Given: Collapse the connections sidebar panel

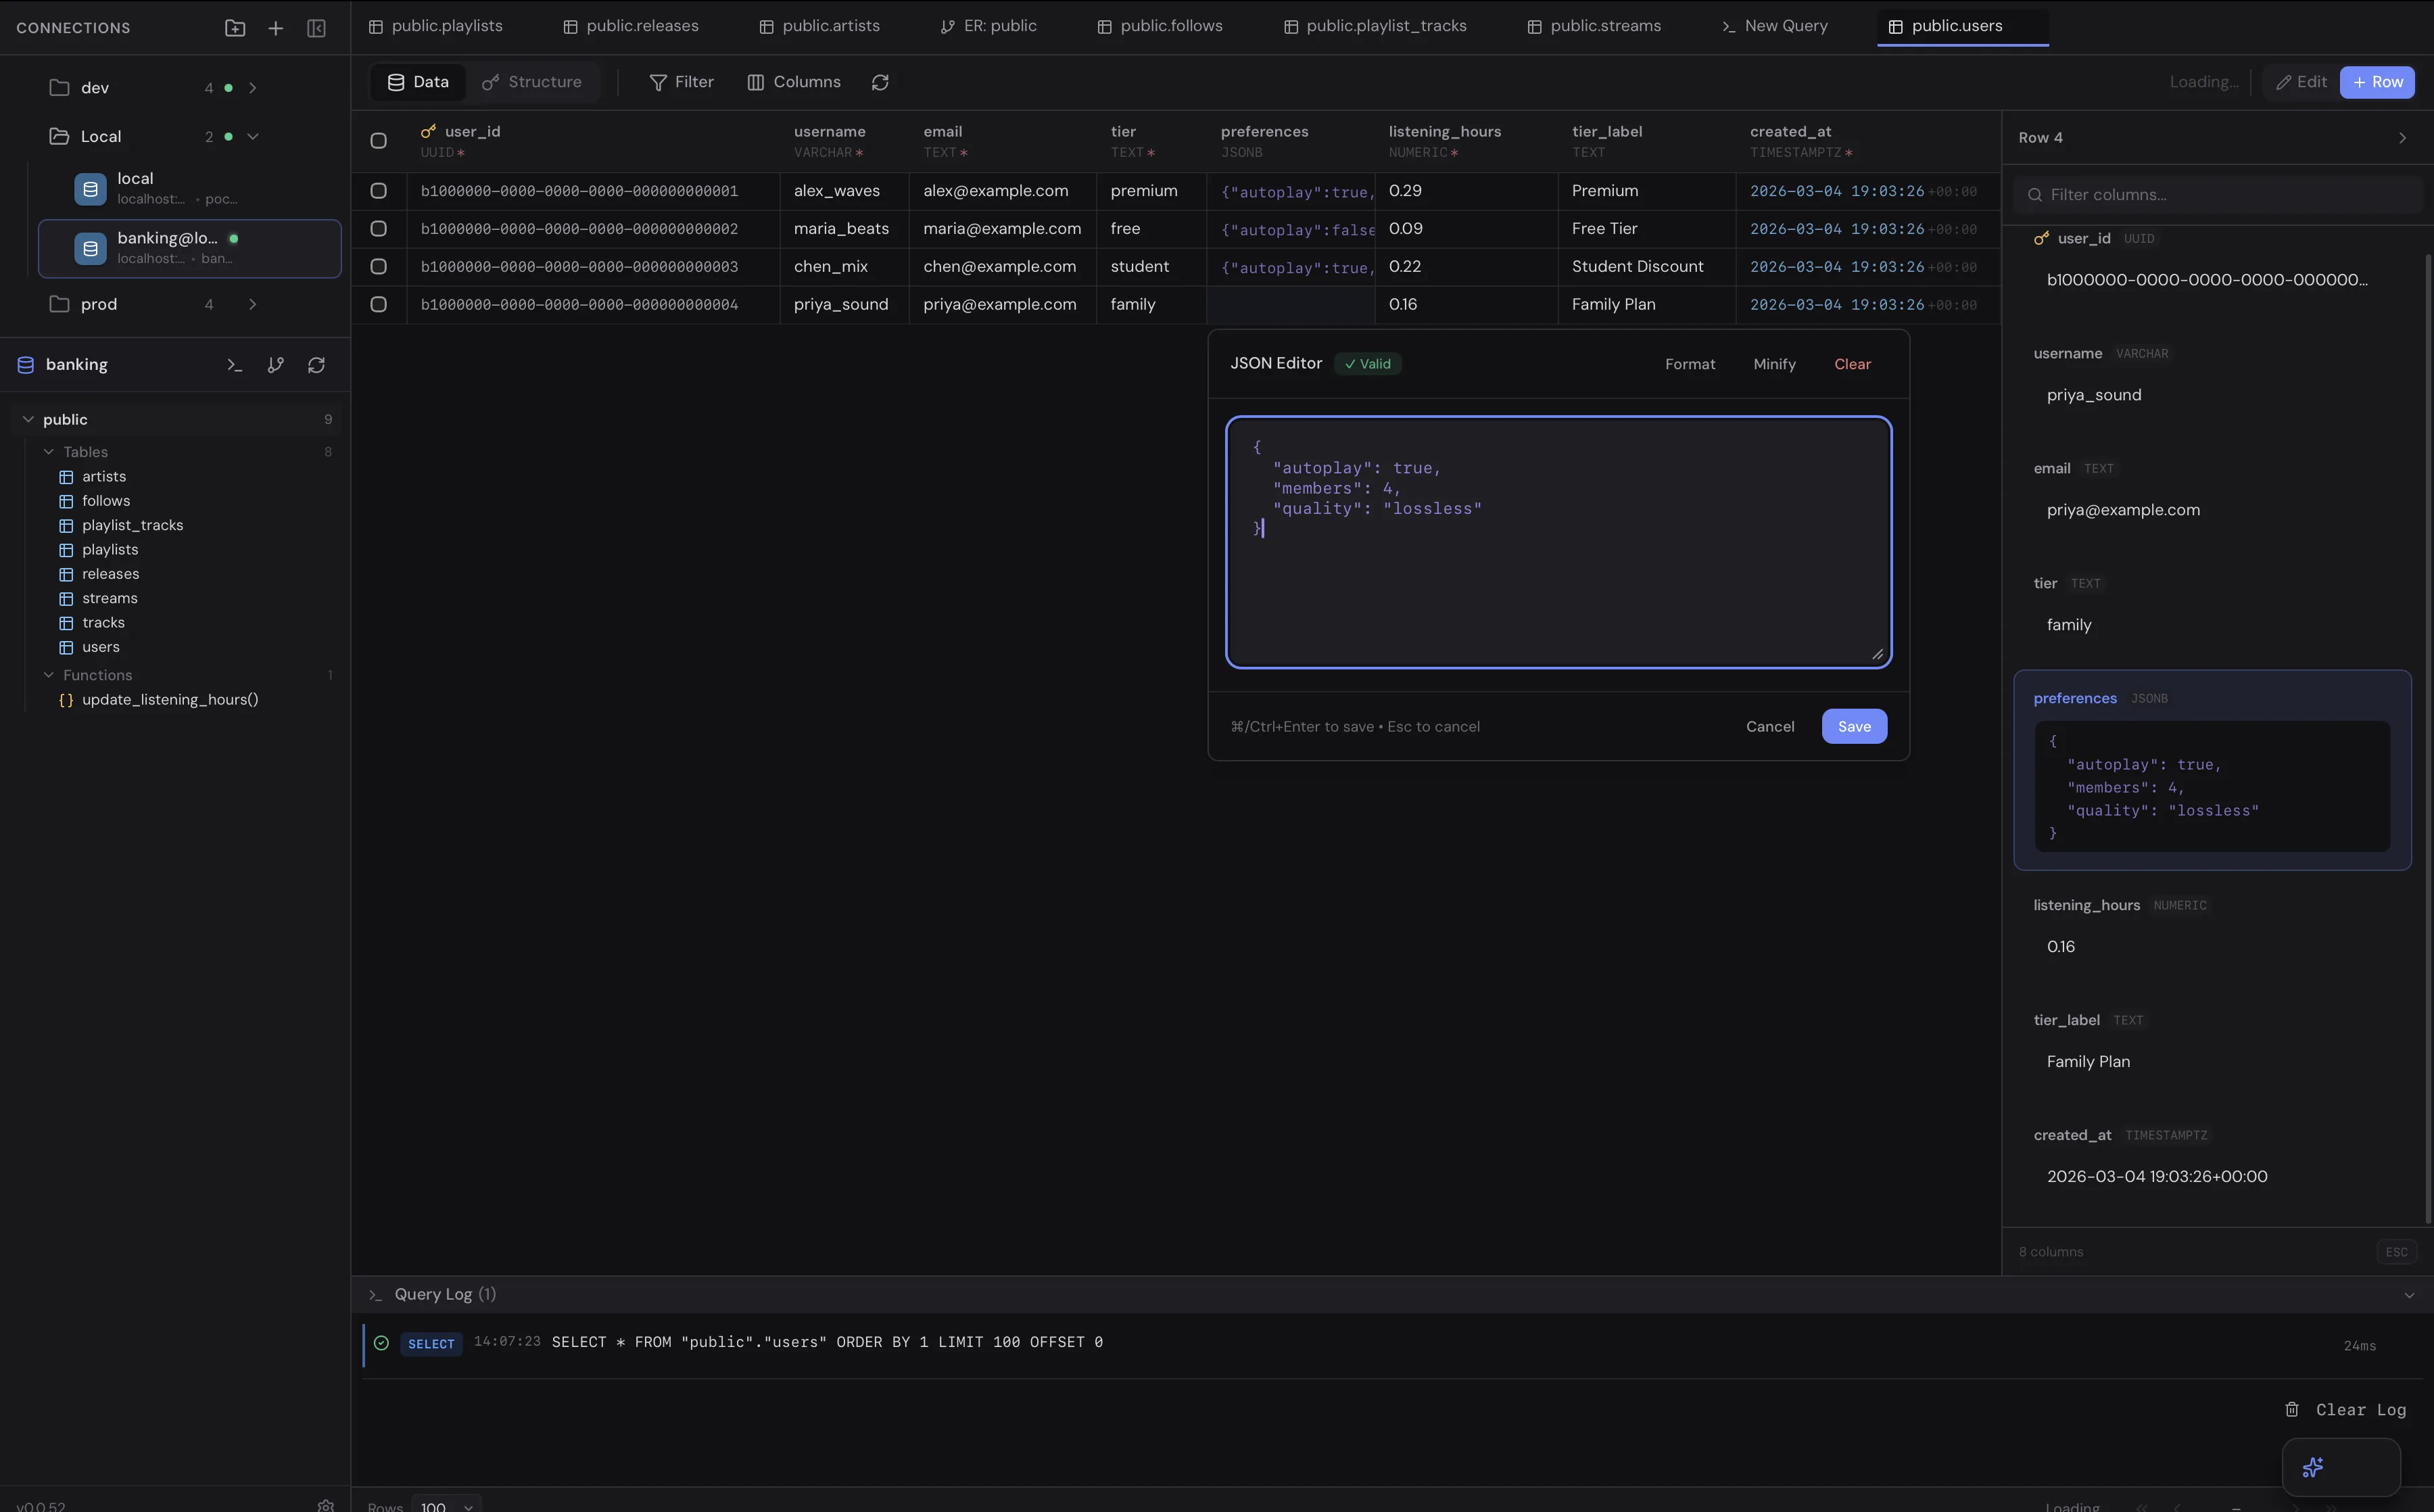Looking at the screenshot, I should point(316,28).
